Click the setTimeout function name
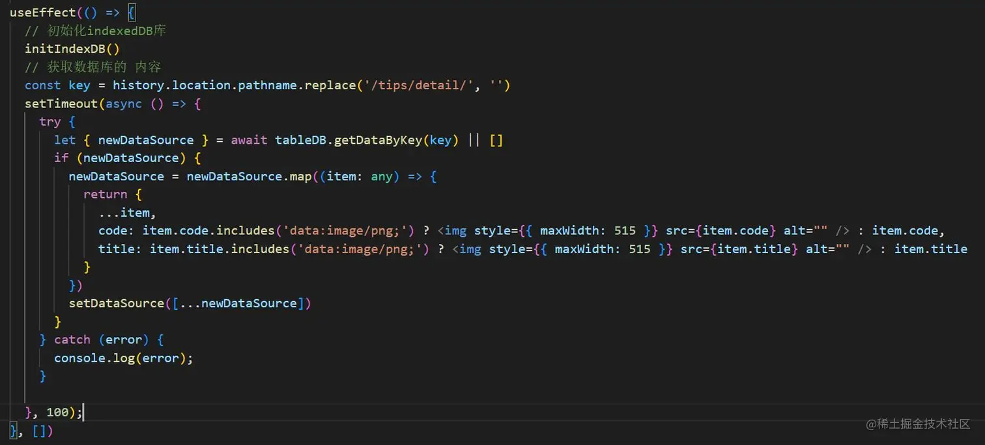The width and height of the screenshot is (985, 445). tap(61, 103)
